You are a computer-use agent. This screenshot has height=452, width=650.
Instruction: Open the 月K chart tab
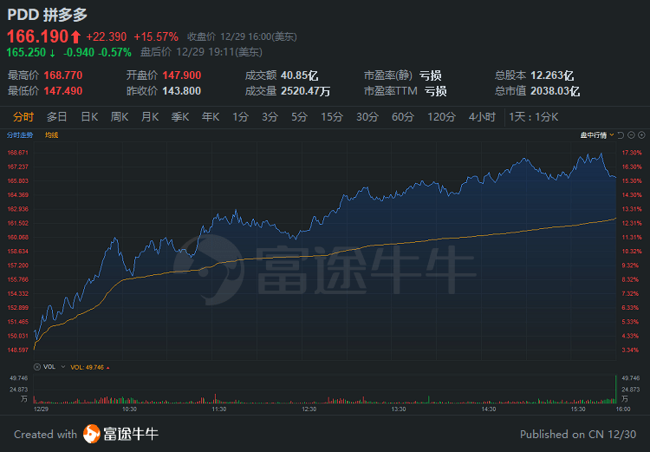[x=150, y=117]
